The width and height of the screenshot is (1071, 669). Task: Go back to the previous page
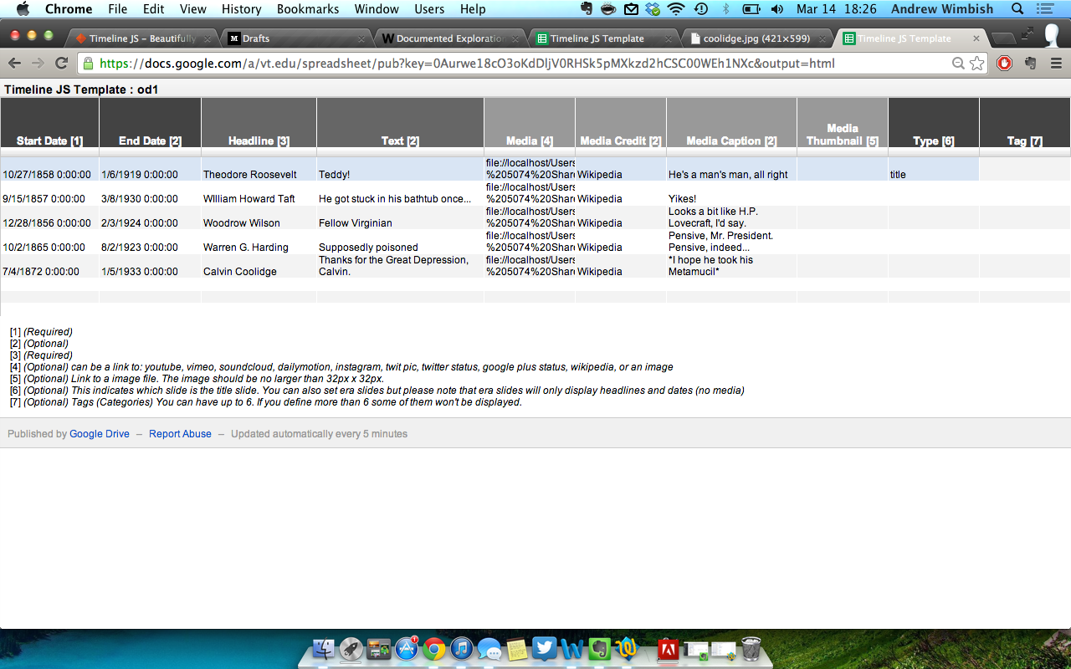pos(15,64)
